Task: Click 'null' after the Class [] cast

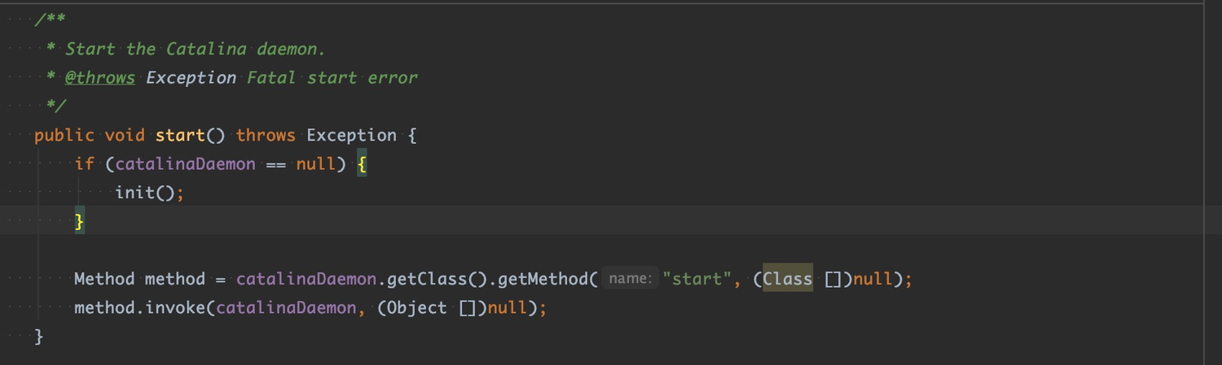Action: point(873,279)
